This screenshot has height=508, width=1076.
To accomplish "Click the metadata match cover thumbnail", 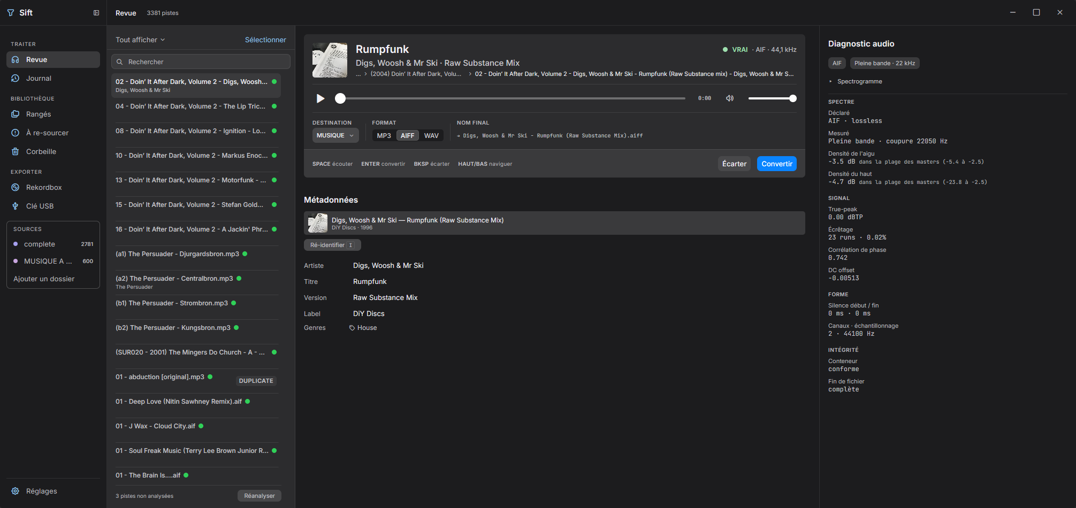I will click(318, 223).
